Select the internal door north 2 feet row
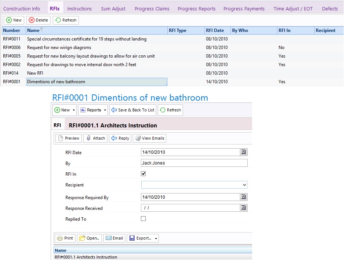Screen dimensions: 344x260 pyautogui.click(x=173, y=65)
